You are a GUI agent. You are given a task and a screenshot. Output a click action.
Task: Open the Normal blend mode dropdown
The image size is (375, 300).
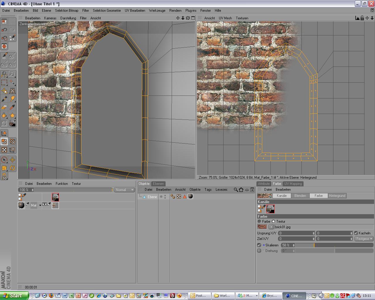(x=125, y=190)
